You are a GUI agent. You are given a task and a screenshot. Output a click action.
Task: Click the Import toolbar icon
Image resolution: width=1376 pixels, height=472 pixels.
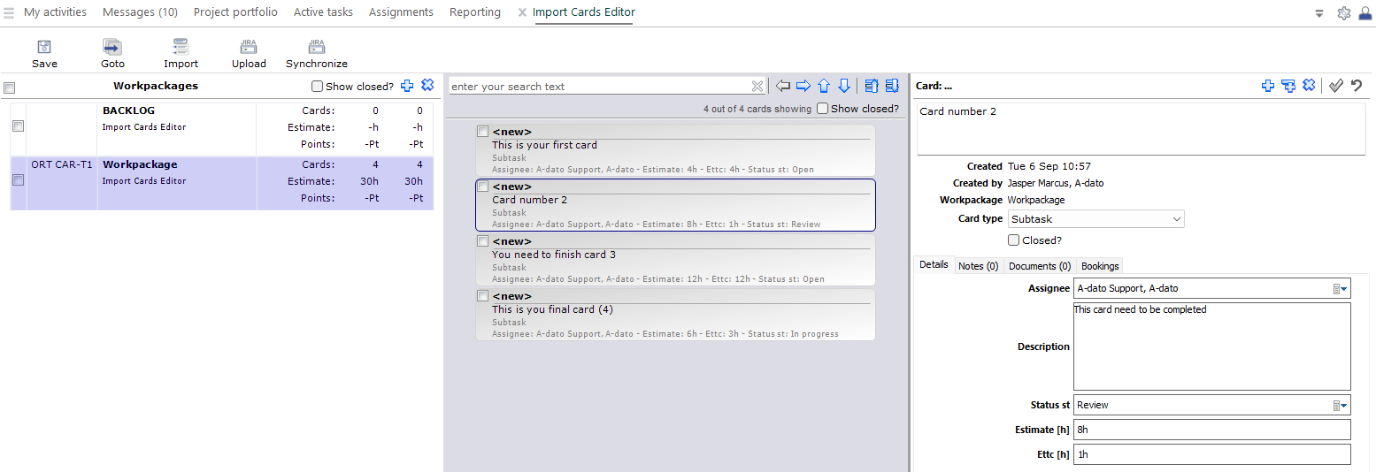coord(181,48)
